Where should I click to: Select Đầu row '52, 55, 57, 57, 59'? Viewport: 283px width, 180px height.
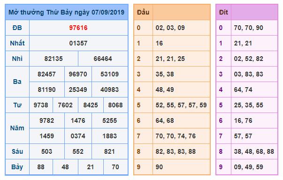181,105
